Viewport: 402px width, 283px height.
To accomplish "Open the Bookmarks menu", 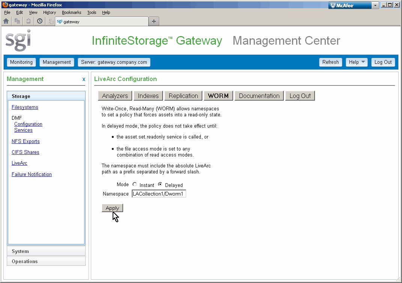I will coord(72,12).
